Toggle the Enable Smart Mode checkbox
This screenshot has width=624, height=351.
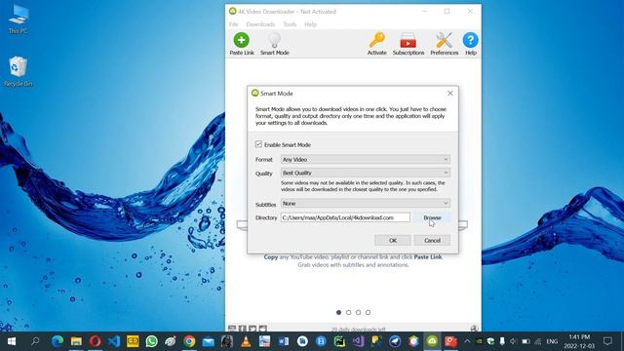(x=258, y=144)
